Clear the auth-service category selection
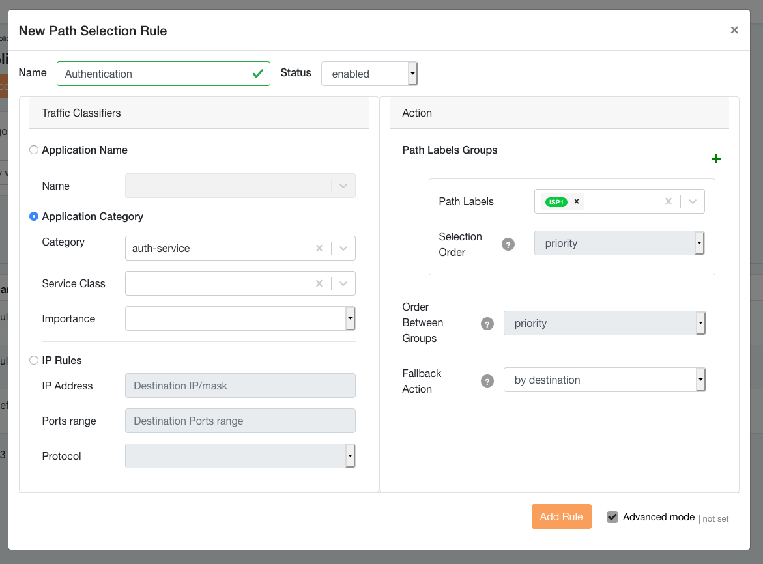This screenshot has width=763, height=564. pos(319,248)
